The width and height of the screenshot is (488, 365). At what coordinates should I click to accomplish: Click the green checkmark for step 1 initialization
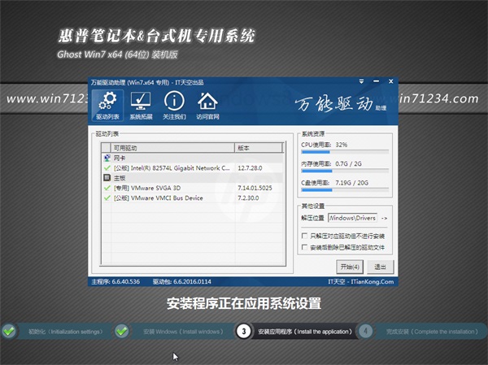[x=9, y=332]
